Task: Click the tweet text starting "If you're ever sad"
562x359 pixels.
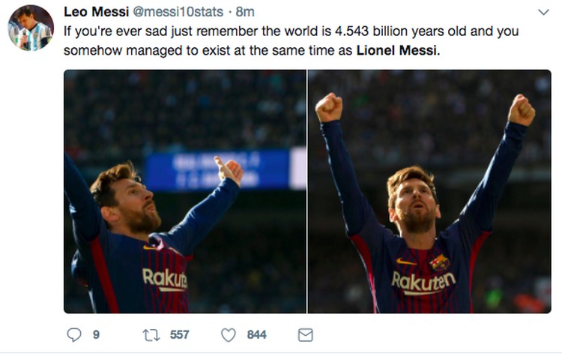Action: coord(291,40)
